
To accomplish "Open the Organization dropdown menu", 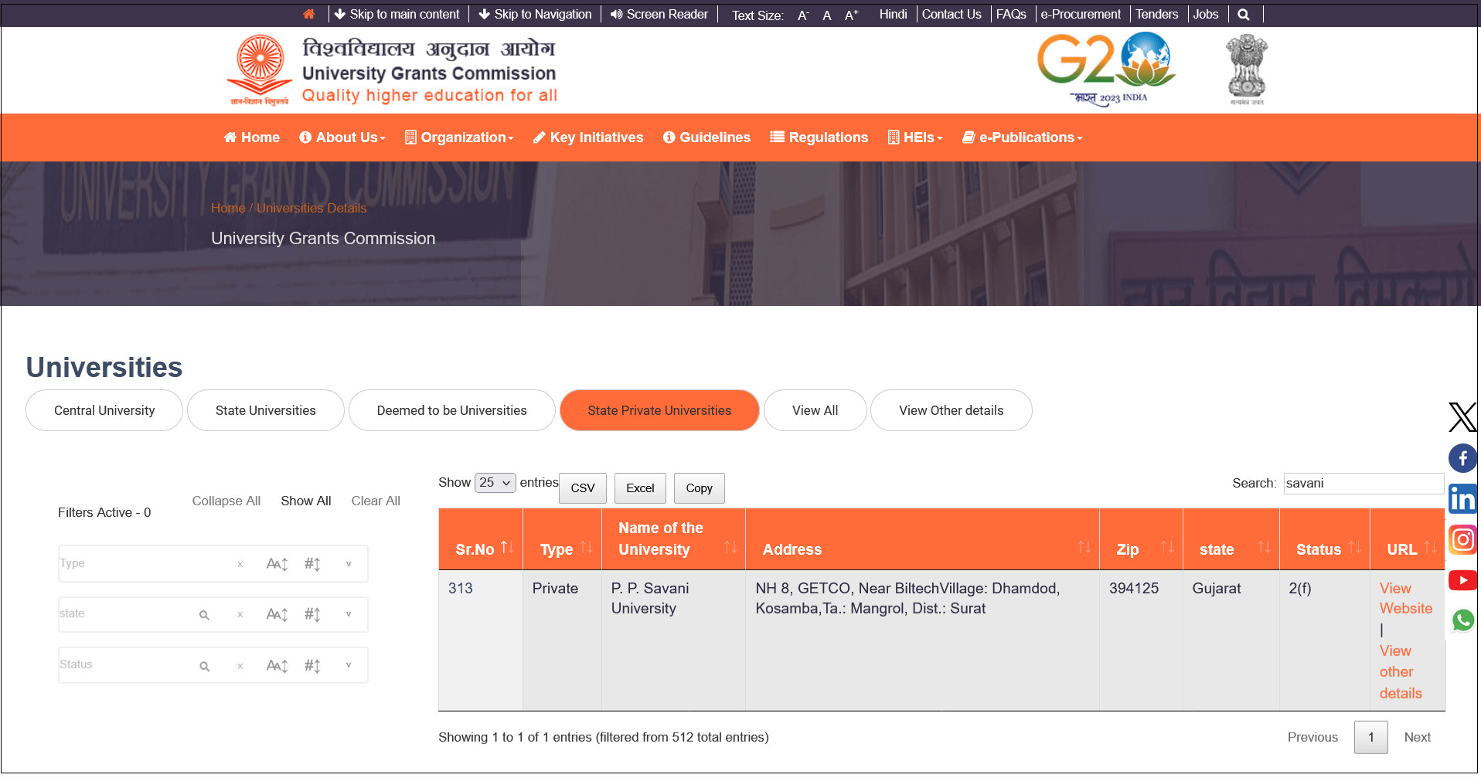I will (459, 138).
